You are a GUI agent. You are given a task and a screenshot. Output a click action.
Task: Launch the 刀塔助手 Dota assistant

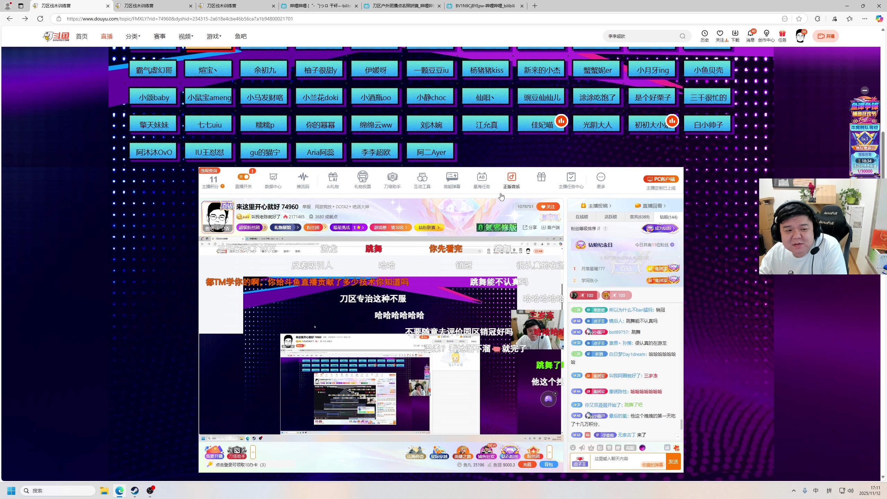[392, 180]
